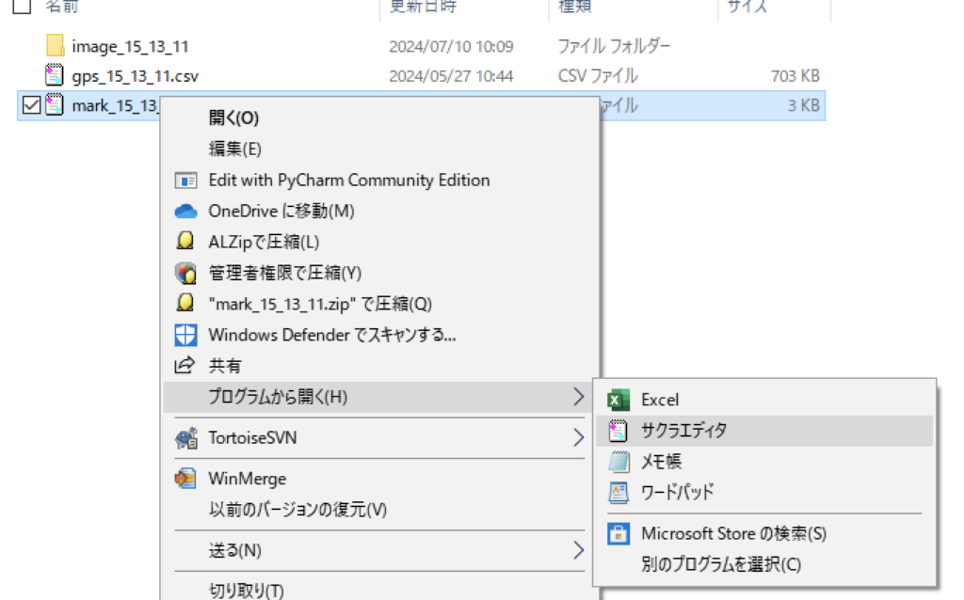The width and height of the screenshot is (964, 600).
Task: Click the share icon beside 共有
Action: click(x=185, y=366)
